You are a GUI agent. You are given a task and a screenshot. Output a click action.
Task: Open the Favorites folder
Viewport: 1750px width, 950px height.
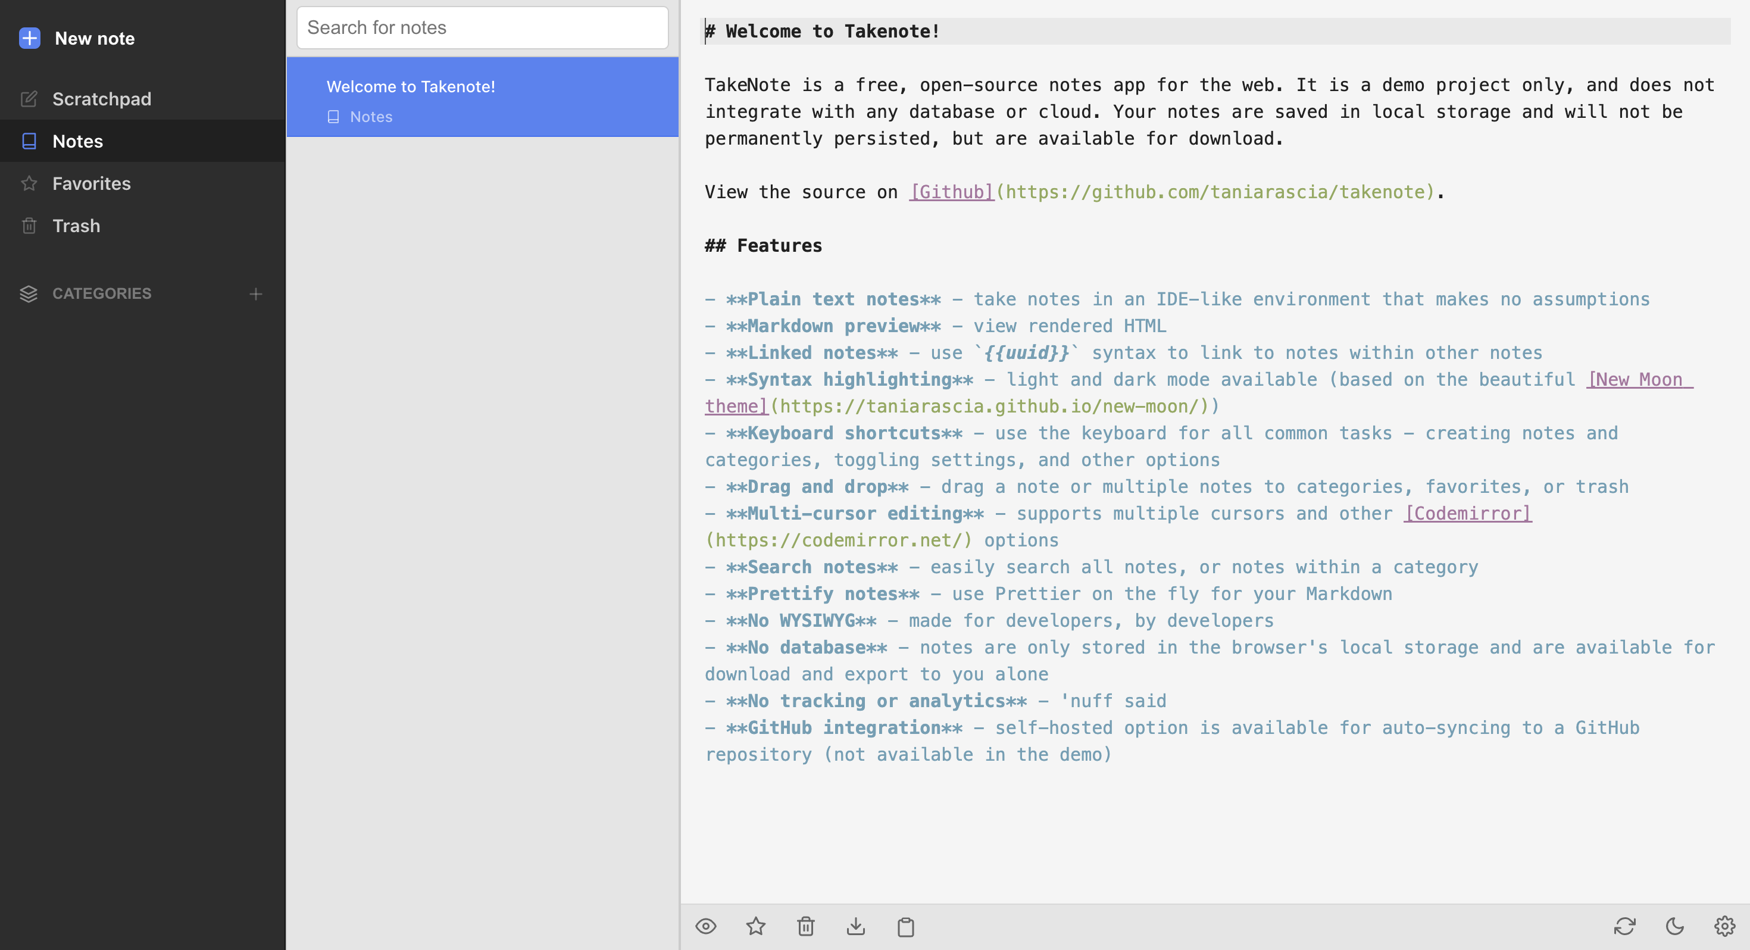(x=91, y=183)
